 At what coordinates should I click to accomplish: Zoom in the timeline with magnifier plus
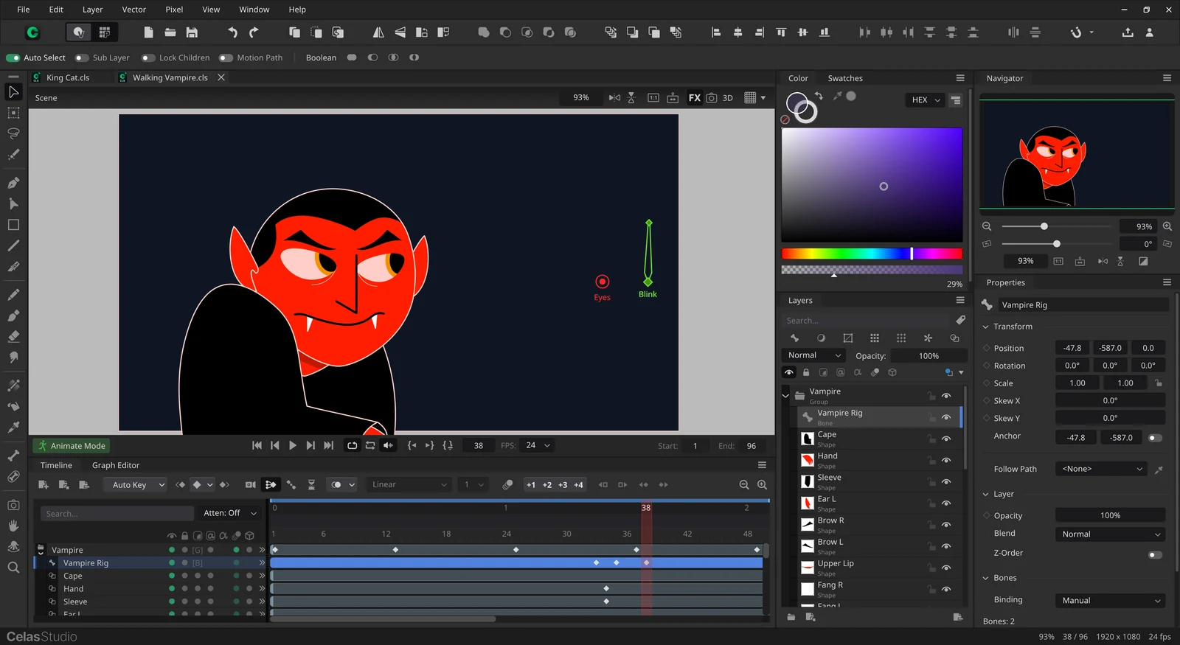762,484
